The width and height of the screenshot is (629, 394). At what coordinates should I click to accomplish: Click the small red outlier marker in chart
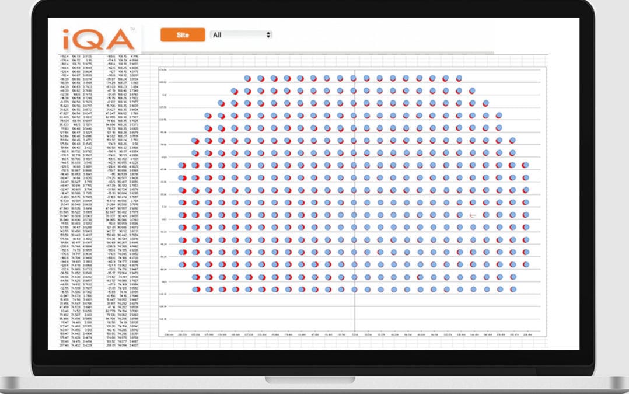click(473, 215)
